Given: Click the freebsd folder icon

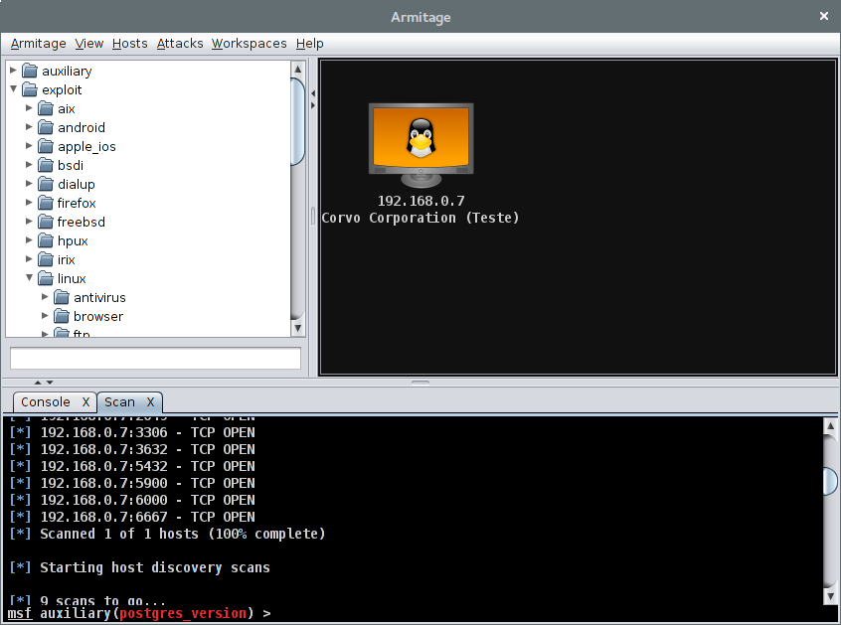Looking at the screenshot, I should [x=46, y=222].
